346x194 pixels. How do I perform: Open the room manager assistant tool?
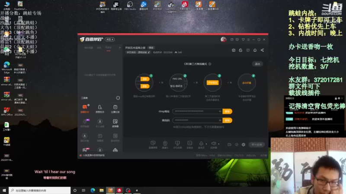pos(100,109)
